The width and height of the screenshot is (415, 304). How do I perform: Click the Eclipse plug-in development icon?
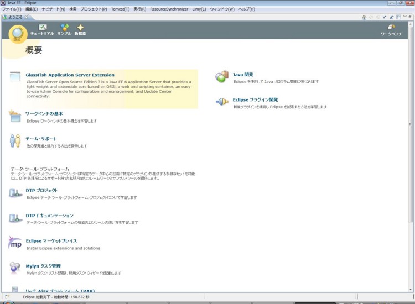tap(222, 102)
